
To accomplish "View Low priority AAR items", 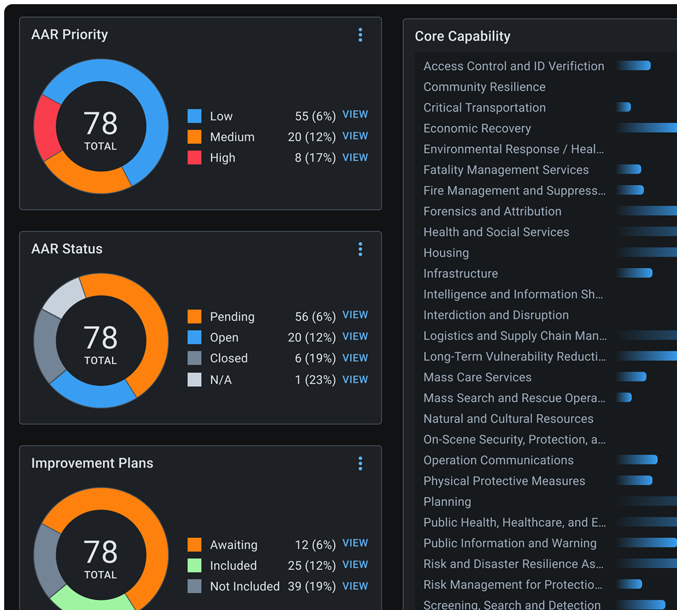I will pyautogui.click(x=355, y=115).
